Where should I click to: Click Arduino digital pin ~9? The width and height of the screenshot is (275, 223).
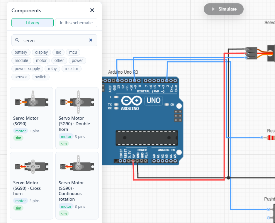135,81
